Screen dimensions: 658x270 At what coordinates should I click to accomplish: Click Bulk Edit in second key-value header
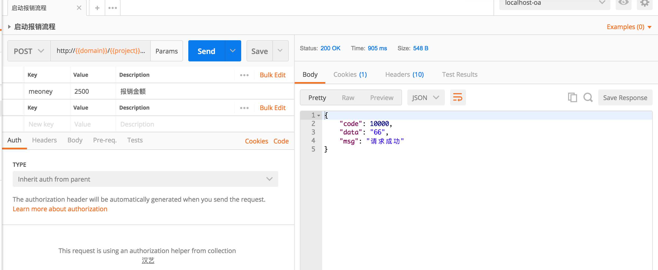click(273, 108)
